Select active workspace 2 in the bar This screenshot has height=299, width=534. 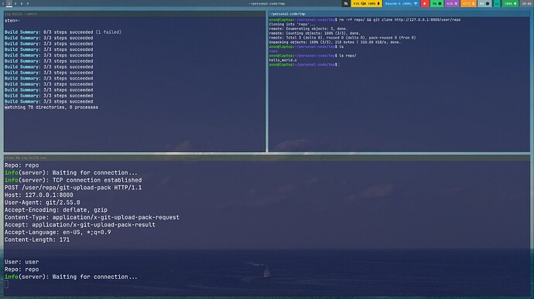click(9, 3)
